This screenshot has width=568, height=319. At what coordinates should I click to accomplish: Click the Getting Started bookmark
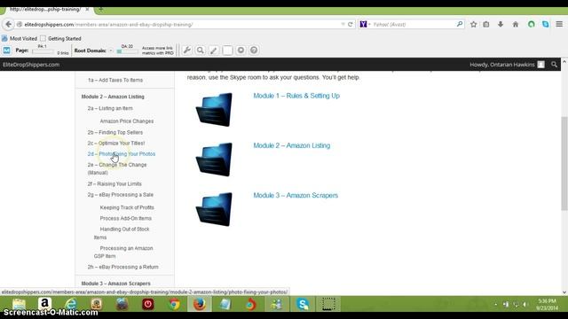coord(60,38)
